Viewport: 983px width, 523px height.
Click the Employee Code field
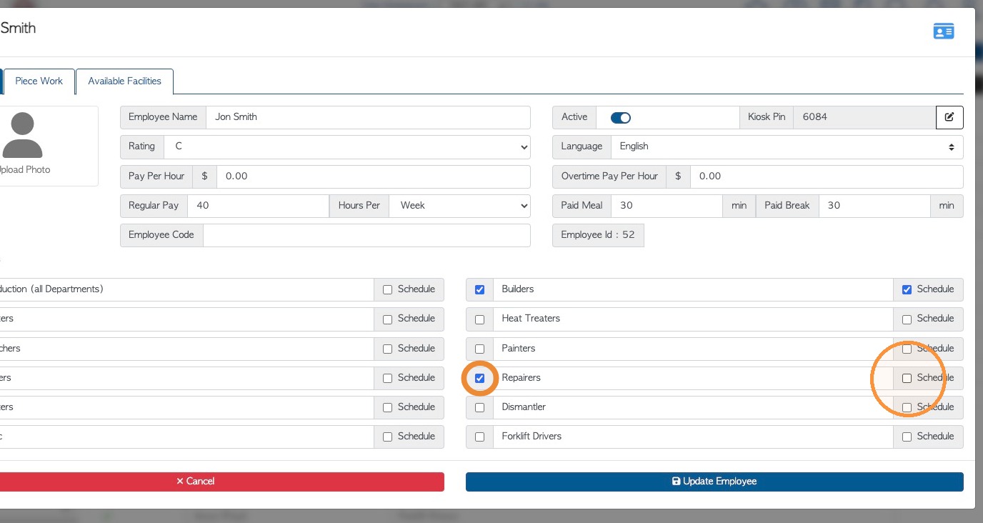(x=367, y=235)
